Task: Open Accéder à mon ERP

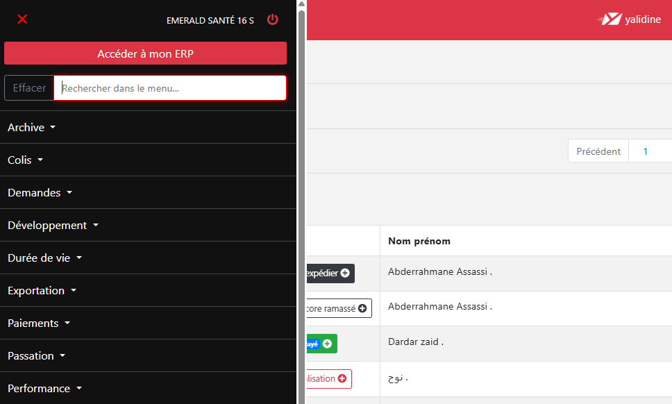Action: (x=145, y=53)
